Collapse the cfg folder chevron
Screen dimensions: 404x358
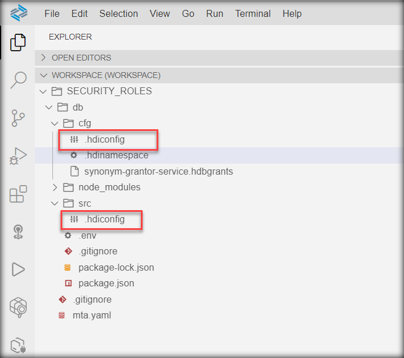pos(55,123)
